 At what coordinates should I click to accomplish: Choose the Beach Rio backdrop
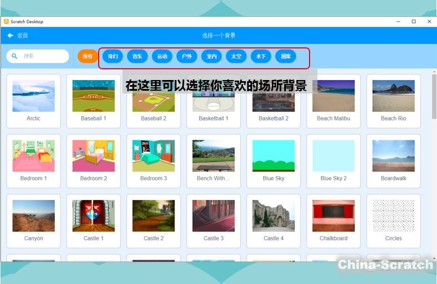click(393, 96)
